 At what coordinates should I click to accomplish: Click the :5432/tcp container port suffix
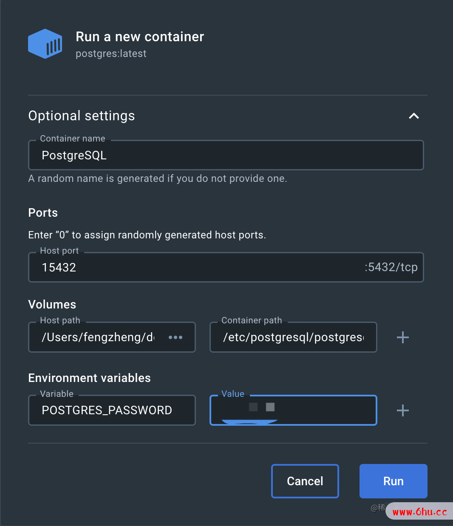(x=391, y=267)
